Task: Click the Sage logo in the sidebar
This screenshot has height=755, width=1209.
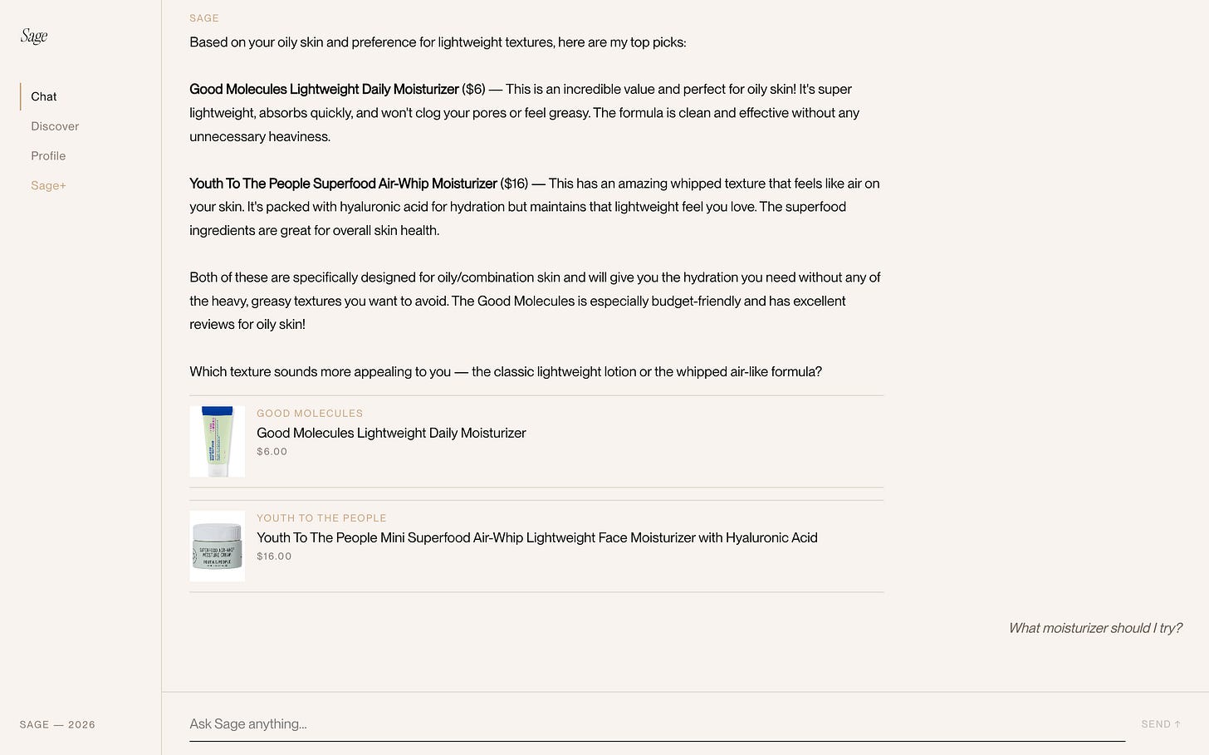Action: (x=33, y=35)
